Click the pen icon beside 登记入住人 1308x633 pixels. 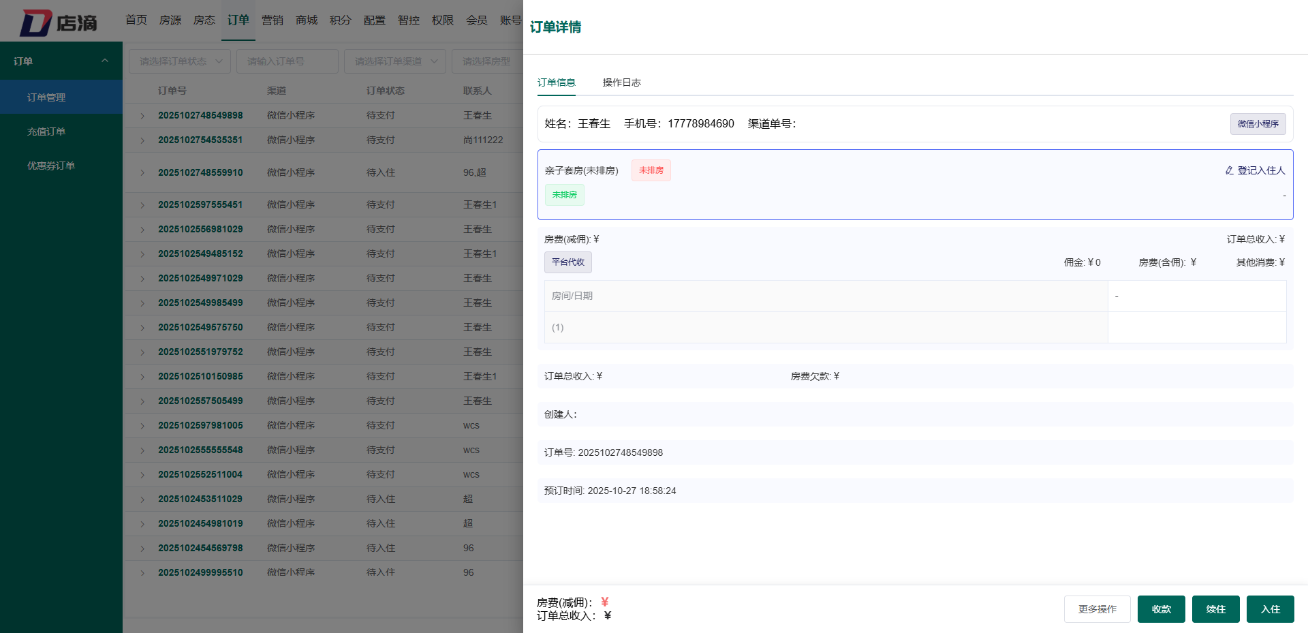(x=1229, y=170)
